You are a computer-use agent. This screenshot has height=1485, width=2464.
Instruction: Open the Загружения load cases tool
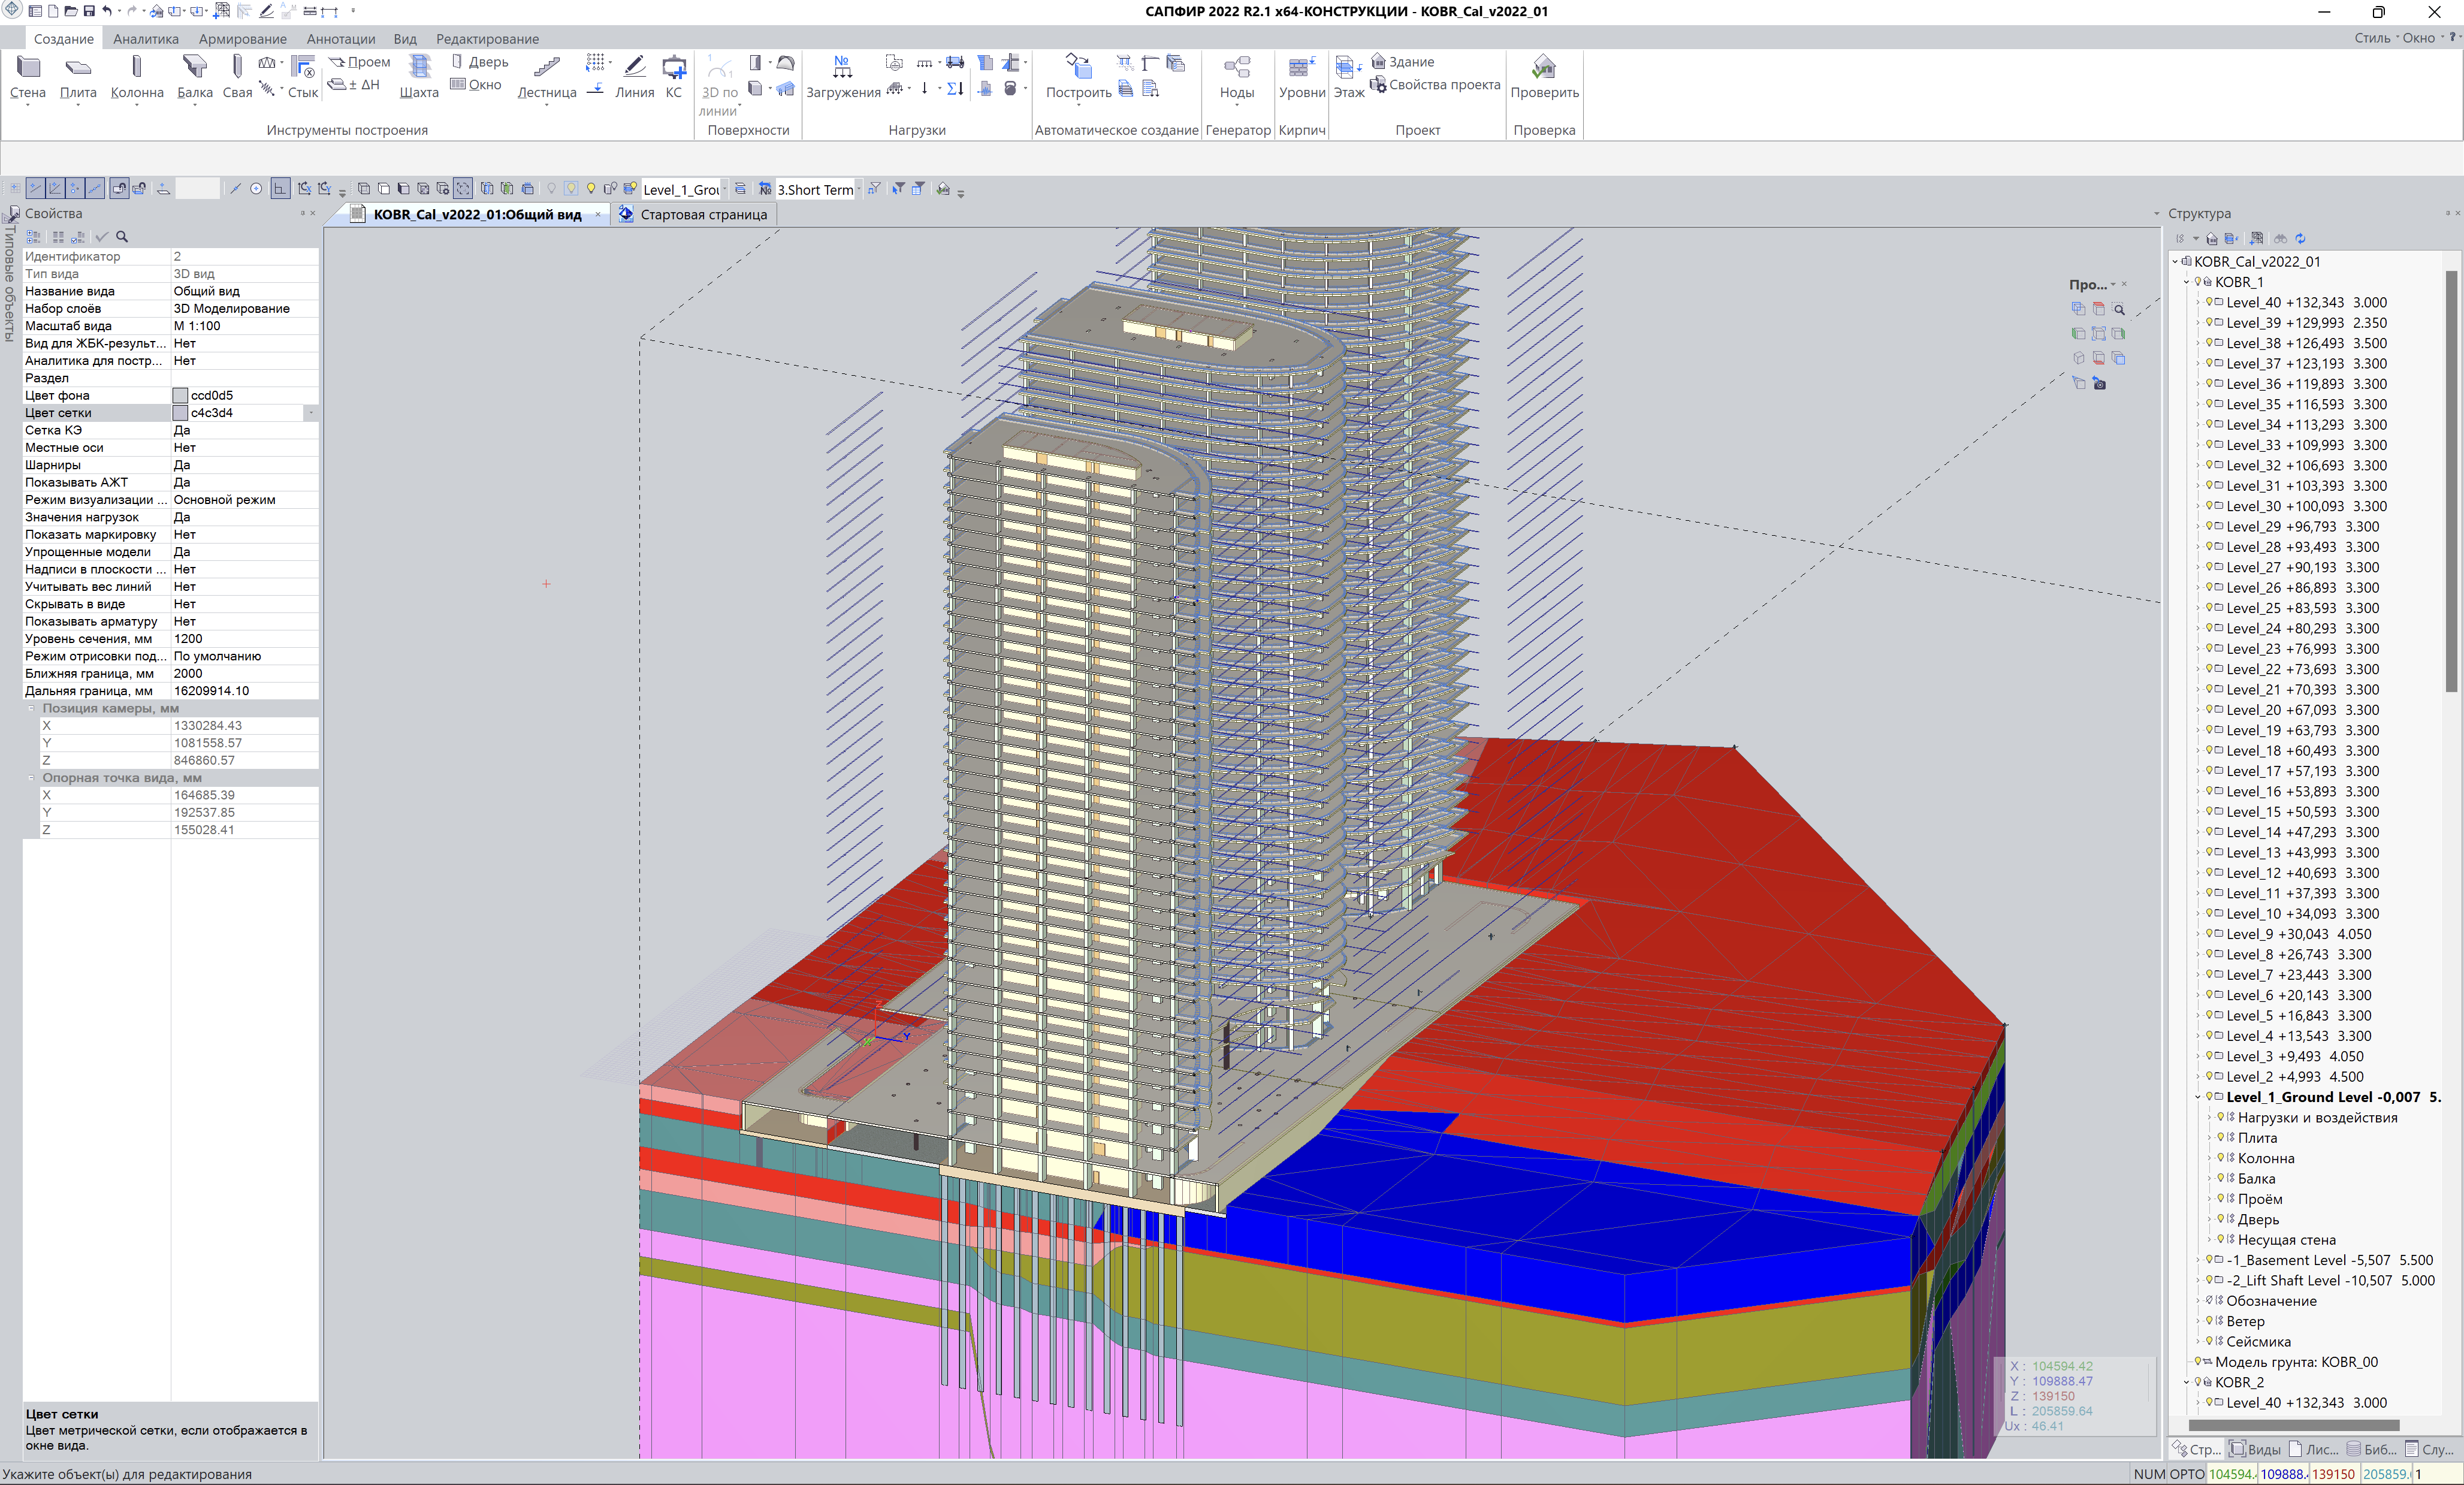842,76
